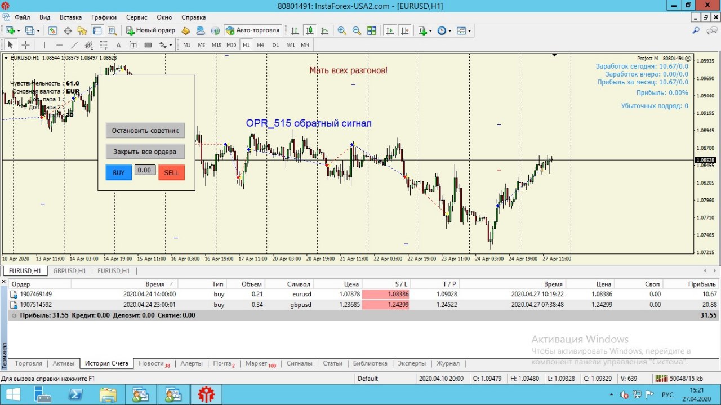Open the Сервис menu
This screenshot has width=721, height=405.
coord(137,17)
